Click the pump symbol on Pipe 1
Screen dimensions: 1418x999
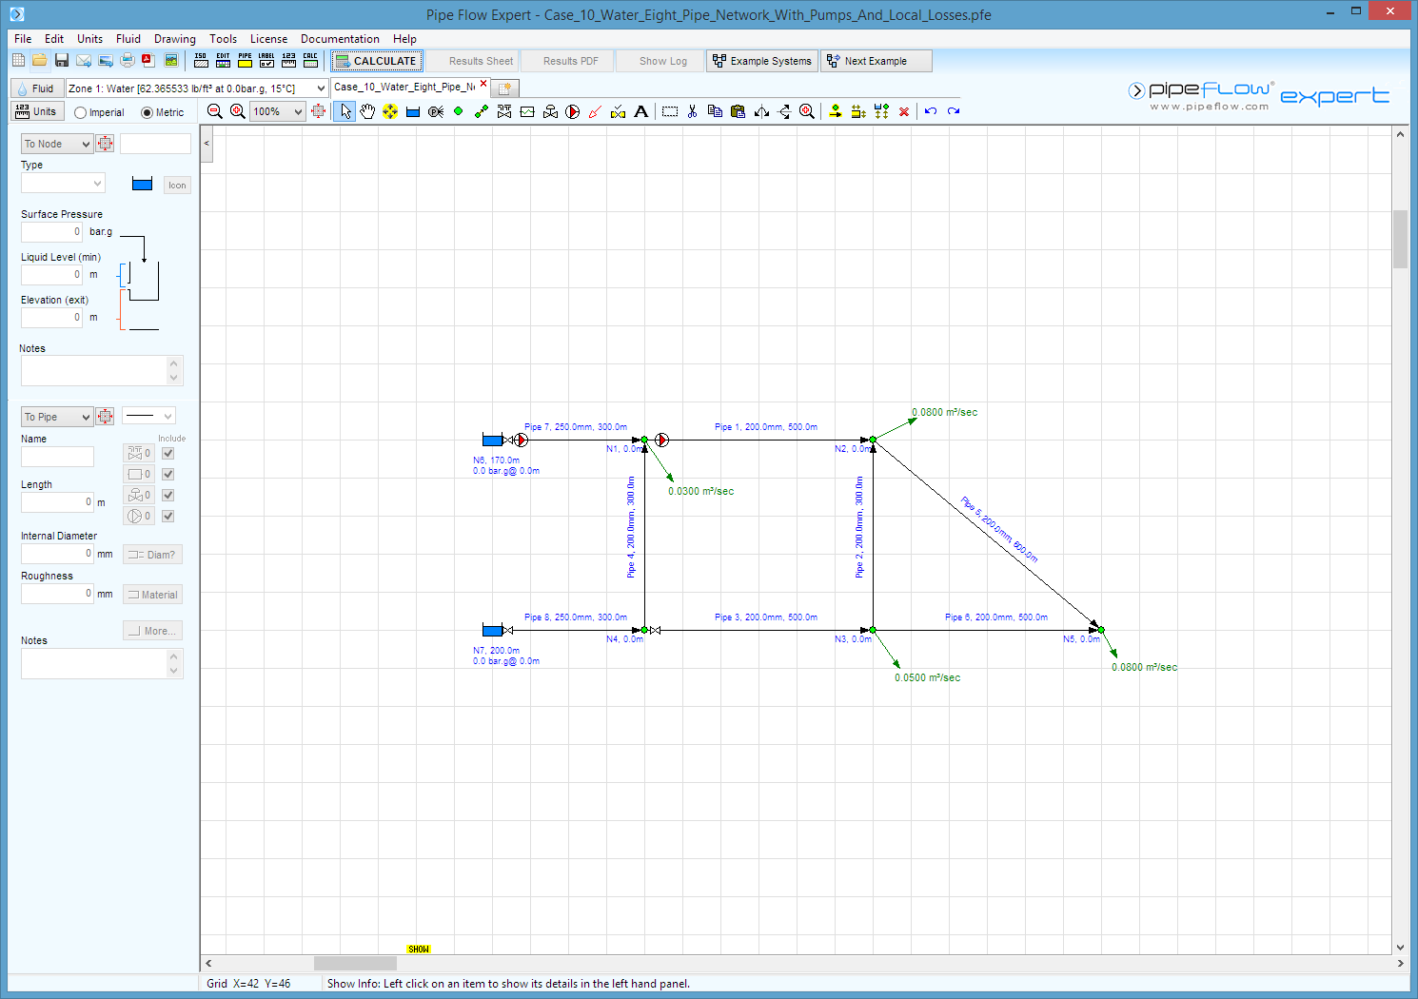[662, 440]
